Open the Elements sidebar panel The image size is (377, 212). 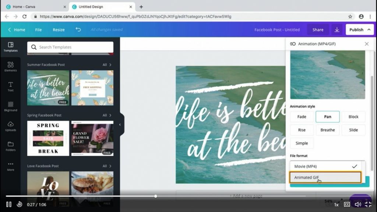coord(10,67)
